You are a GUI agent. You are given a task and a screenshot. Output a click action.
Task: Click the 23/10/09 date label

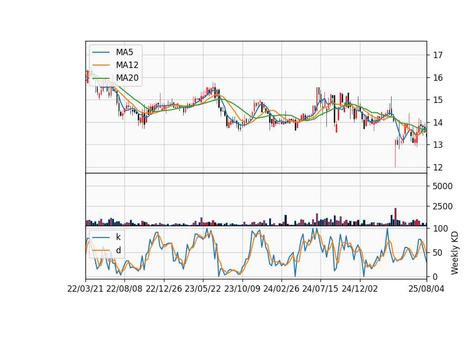242,289
